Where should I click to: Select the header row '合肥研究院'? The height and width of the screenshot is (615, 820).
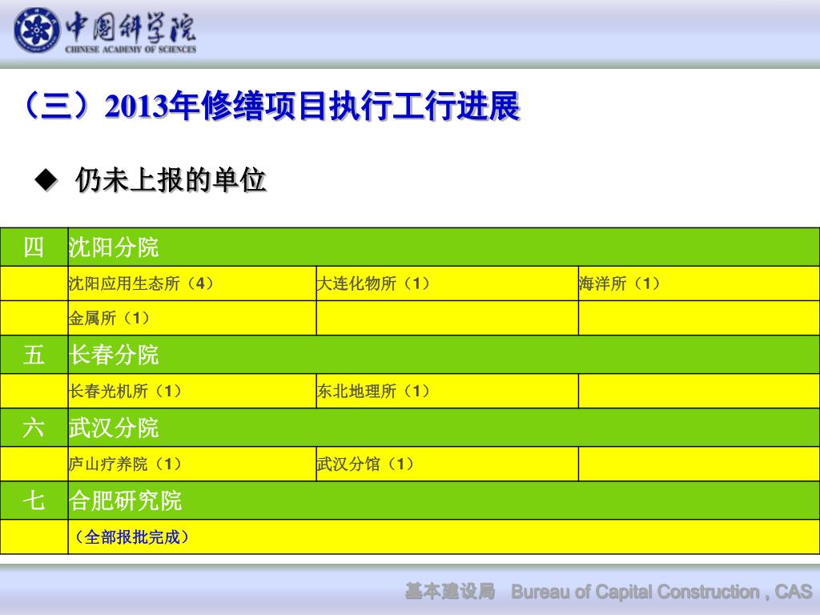[444, 500]
